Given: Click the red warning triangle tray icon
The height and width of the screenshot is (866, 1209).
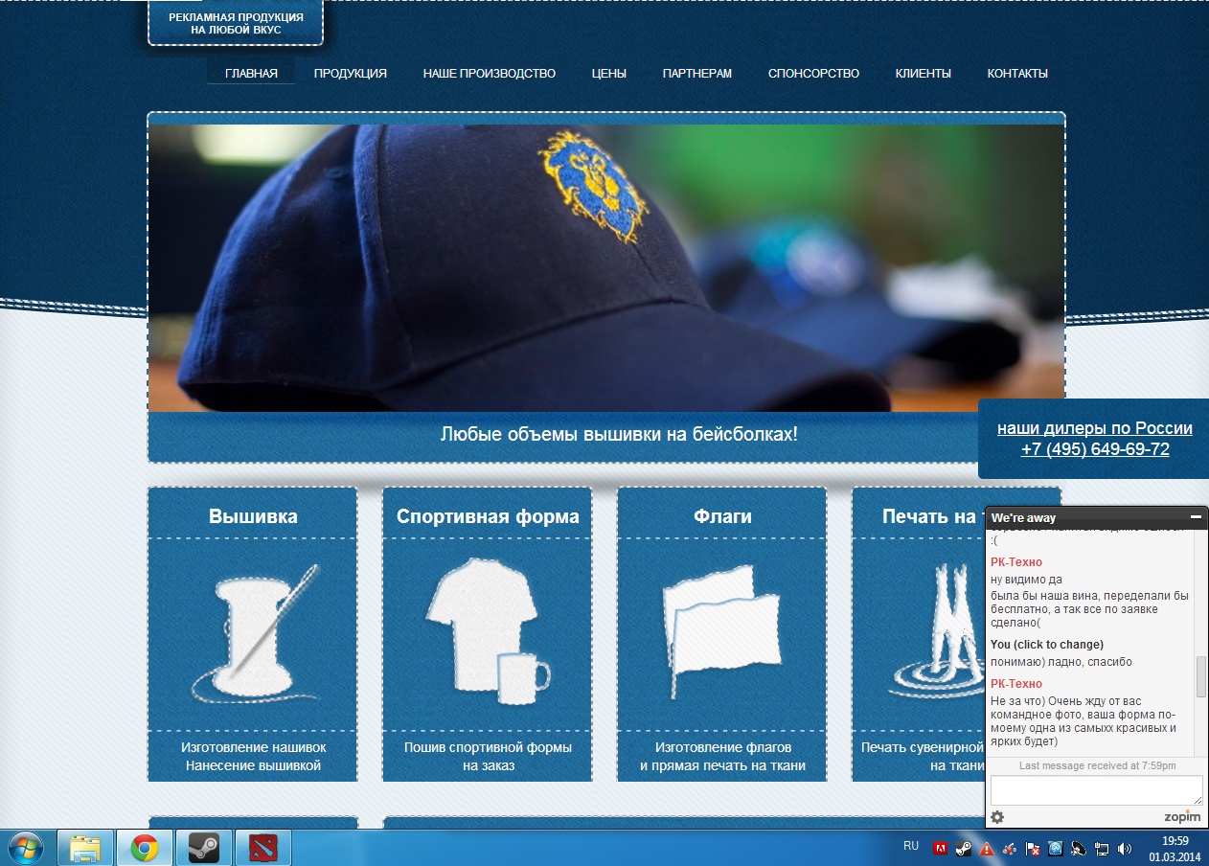Looking at the screenshot, I should tap(987, 849).
